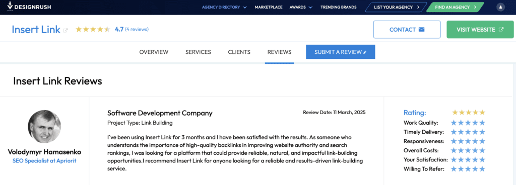The image size is (516, 185).
Task: Click the DesignRush logo
Action: click(29, 7)
